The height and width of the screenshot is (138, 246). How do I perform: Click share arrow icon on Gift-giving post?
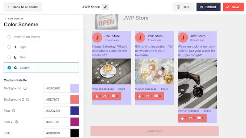pyautogui.click(x=148, y=96)
